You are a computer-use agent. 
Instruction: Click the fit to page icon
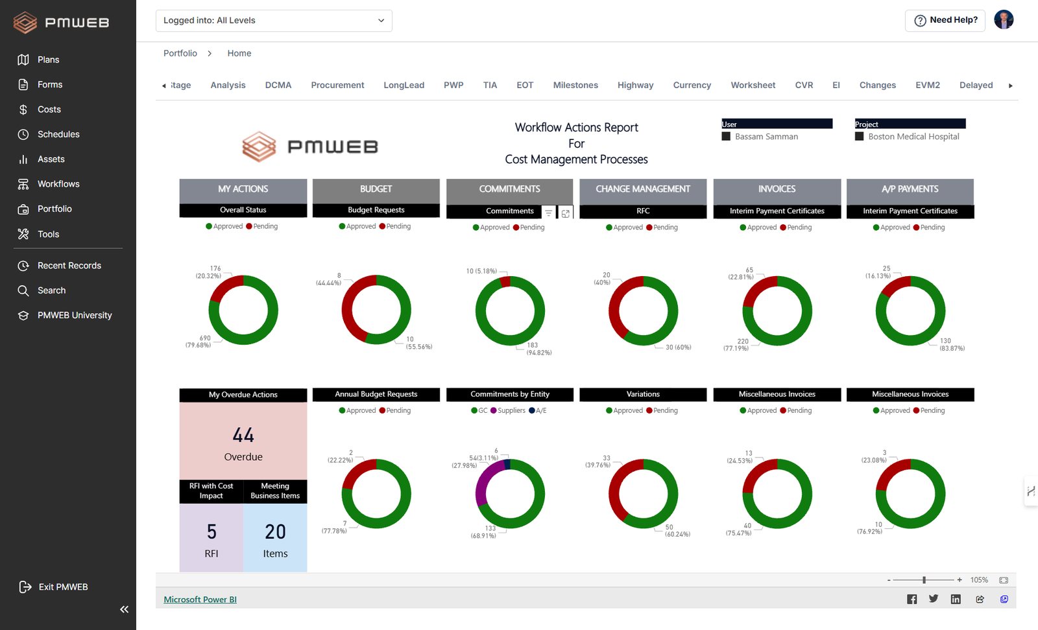(x=1004, y=580)
